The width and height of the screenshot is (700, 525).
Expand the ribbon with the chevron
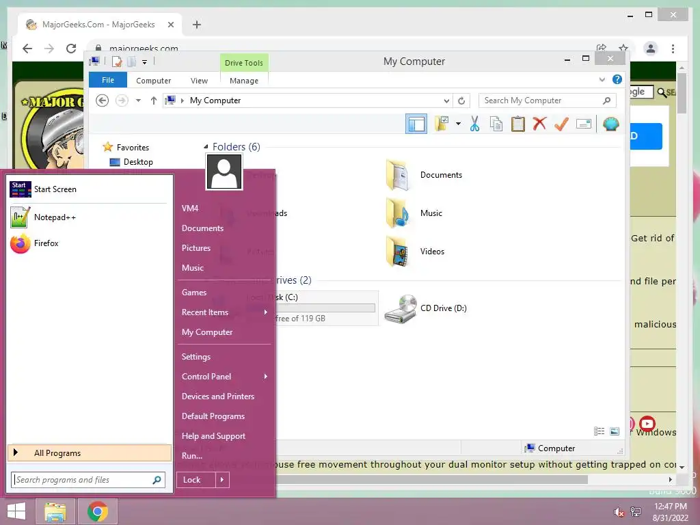[602, 79]
